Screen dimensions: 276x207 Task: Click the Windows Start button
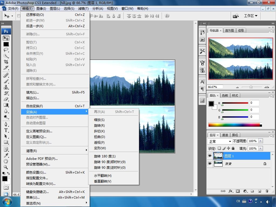(7, 202)
